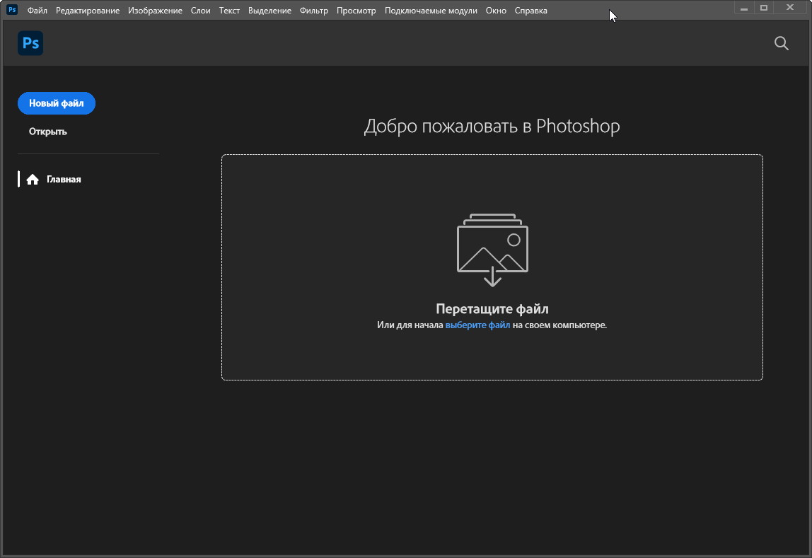Select the Главная sidebar tab

pos(64,179)
